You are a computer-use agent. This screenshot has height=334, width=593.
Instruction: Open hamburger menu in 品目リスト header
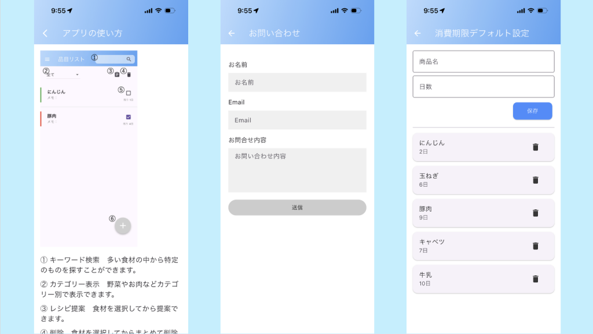[x=47, y=59]
